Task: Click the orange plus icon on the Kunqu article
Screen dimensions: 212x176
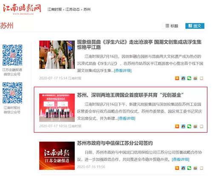Action: [x=177, y=78]
